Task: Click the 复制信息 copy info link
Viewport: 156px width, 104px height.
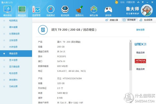Action: click(x=140, y=30)
